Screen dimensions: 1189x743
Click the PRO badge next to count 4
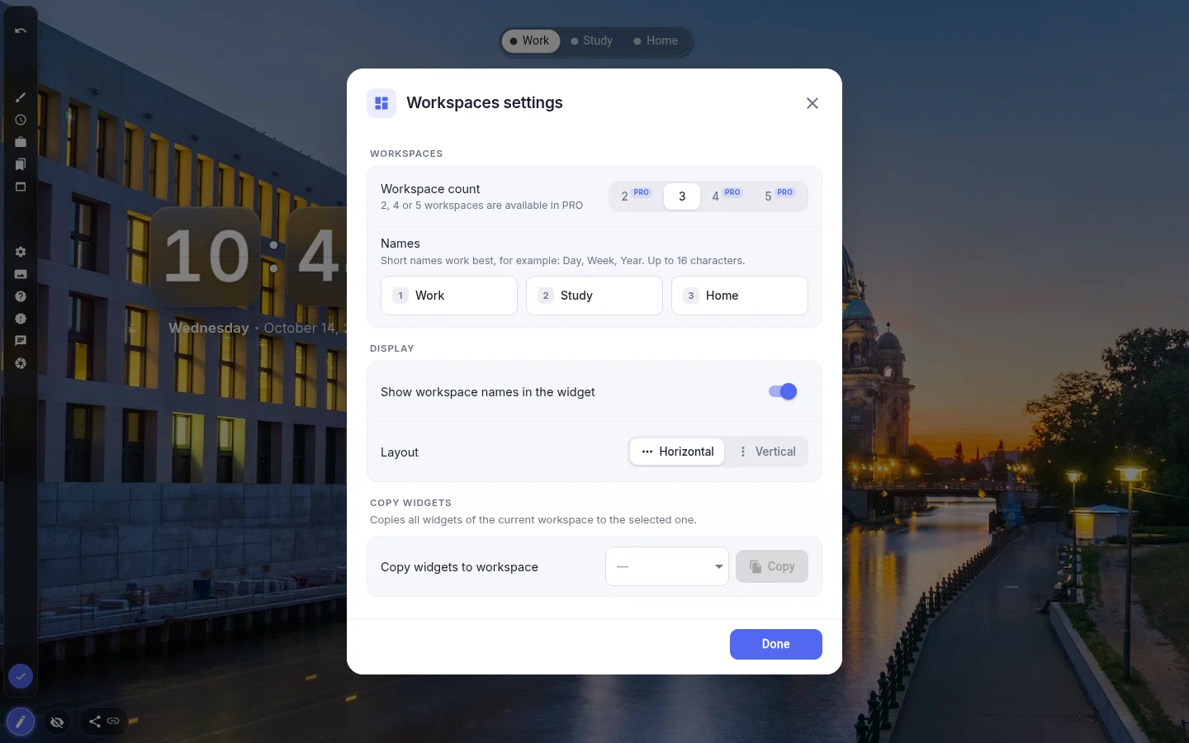tap(732, 192)
